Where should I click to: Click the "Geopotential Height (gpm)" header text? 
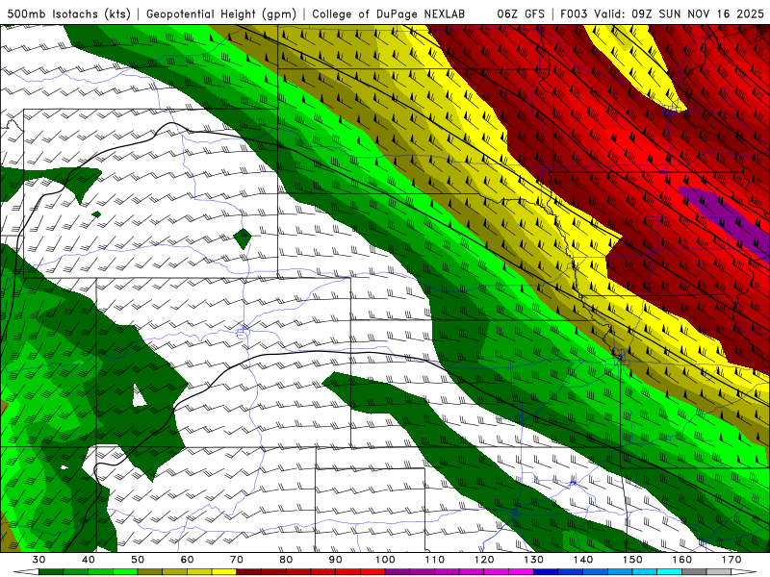pyautogui.click(x=221, y=14)
